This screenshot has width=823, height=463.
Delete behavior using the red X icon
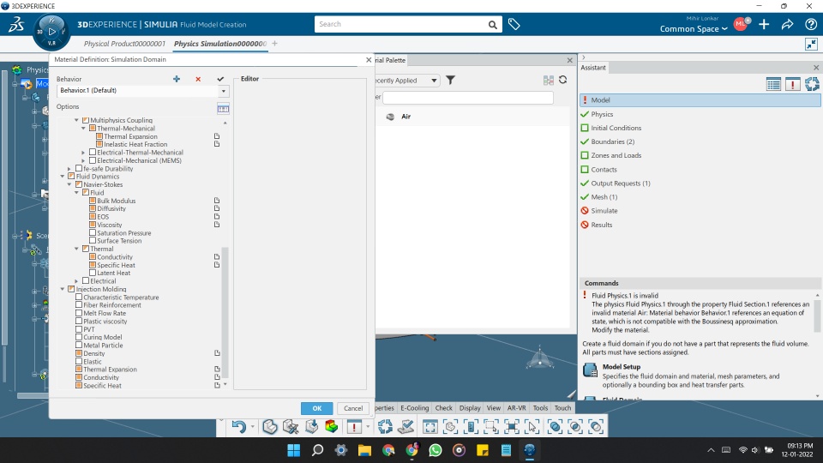198,79
